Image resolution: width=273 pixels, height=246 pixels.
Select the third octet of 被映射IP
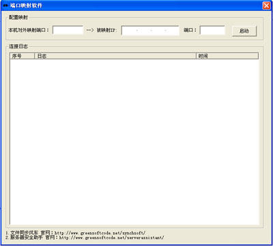[158, 31]
